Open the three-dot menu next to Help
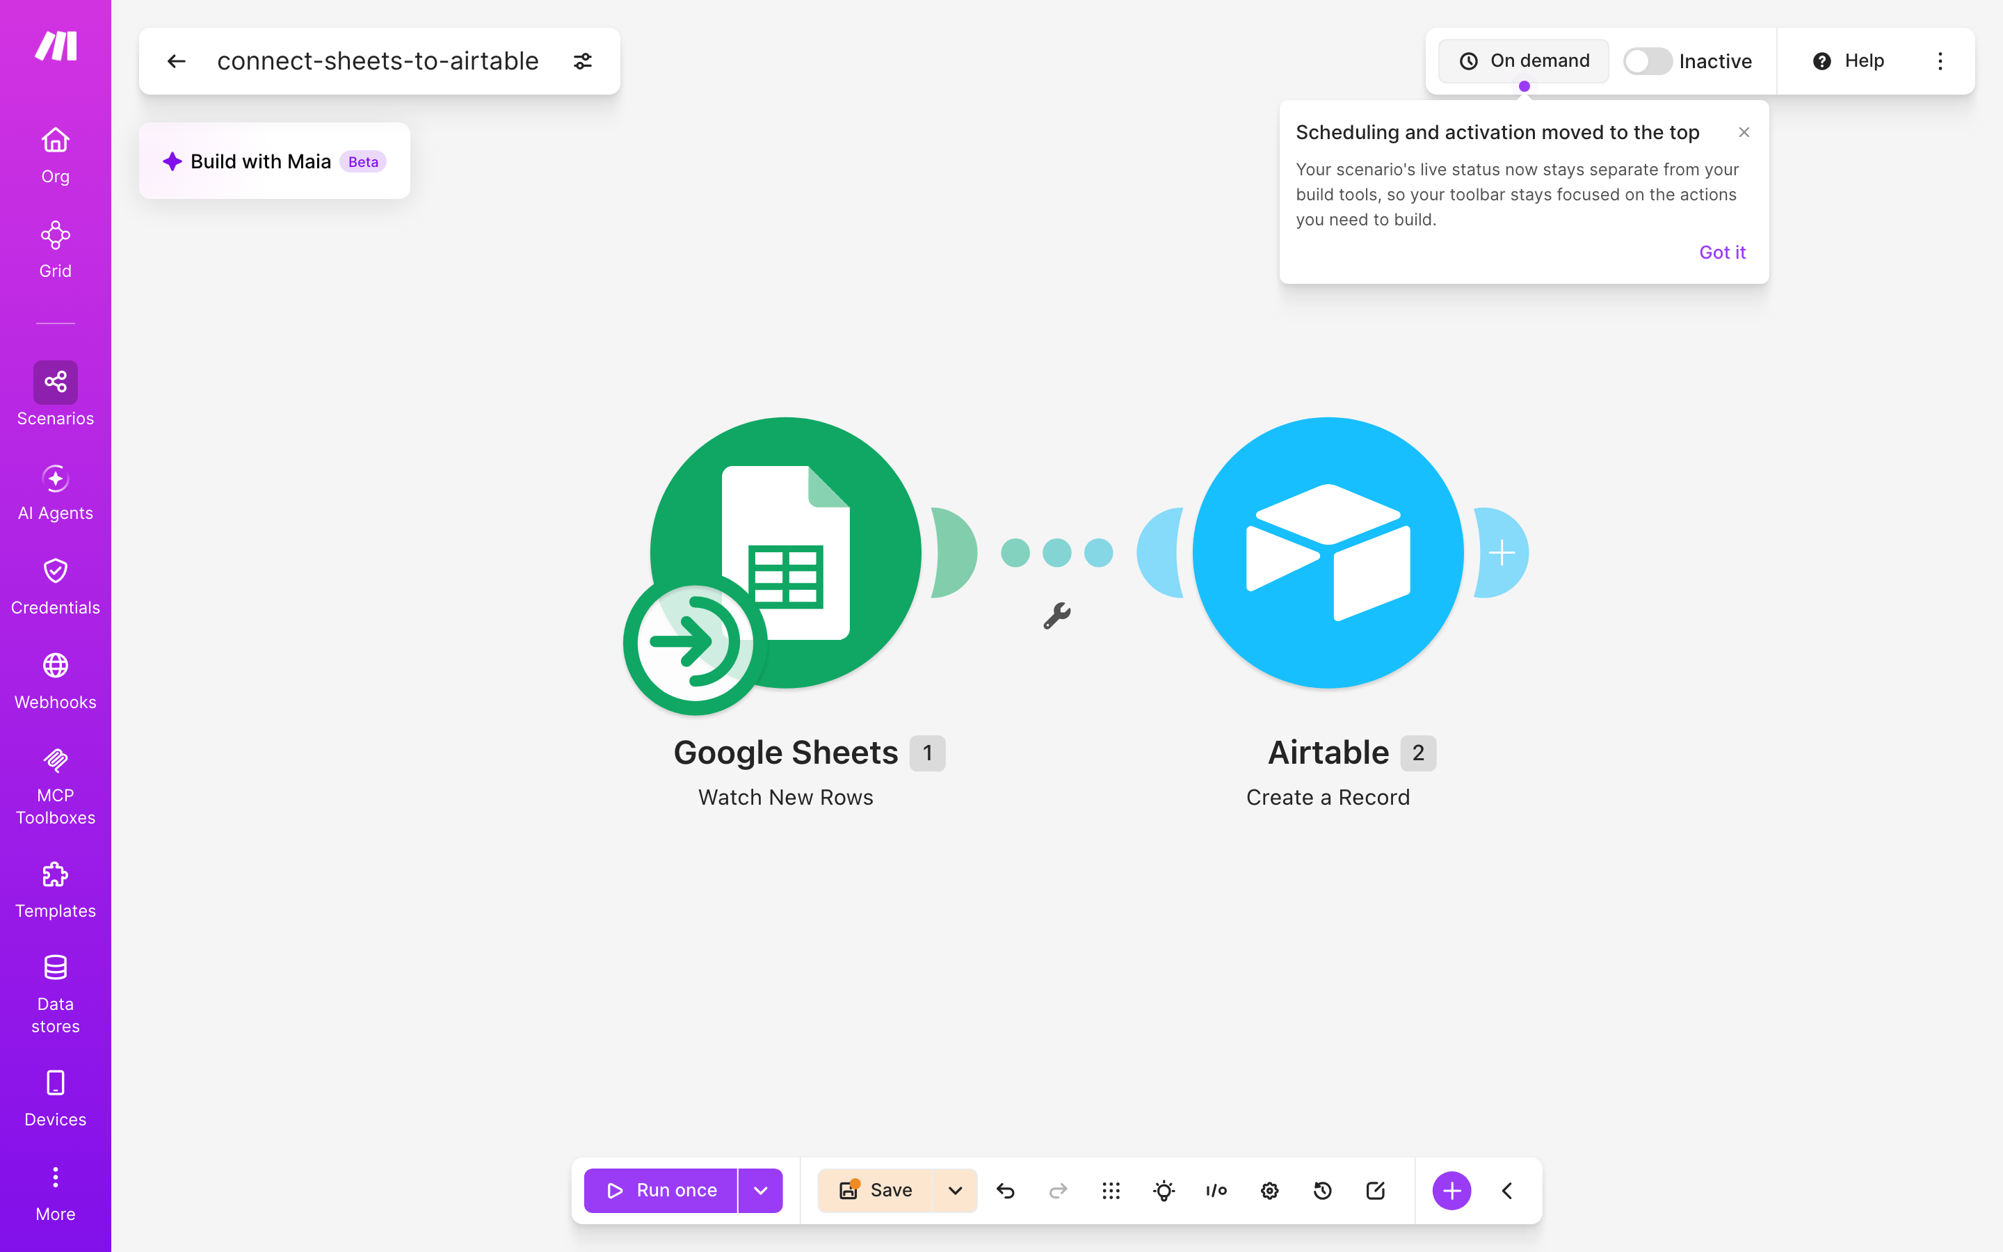This screenshot has height=1252, width=2003. (x=1940, y=61)
